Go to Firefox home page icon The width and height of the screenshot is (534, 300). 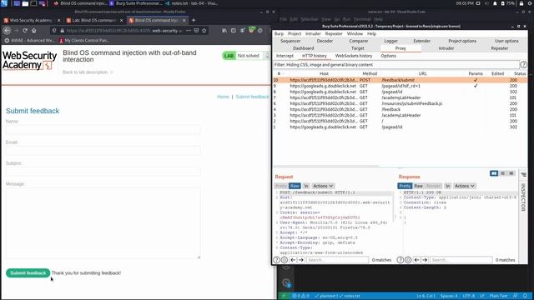[x=33, y=30]
